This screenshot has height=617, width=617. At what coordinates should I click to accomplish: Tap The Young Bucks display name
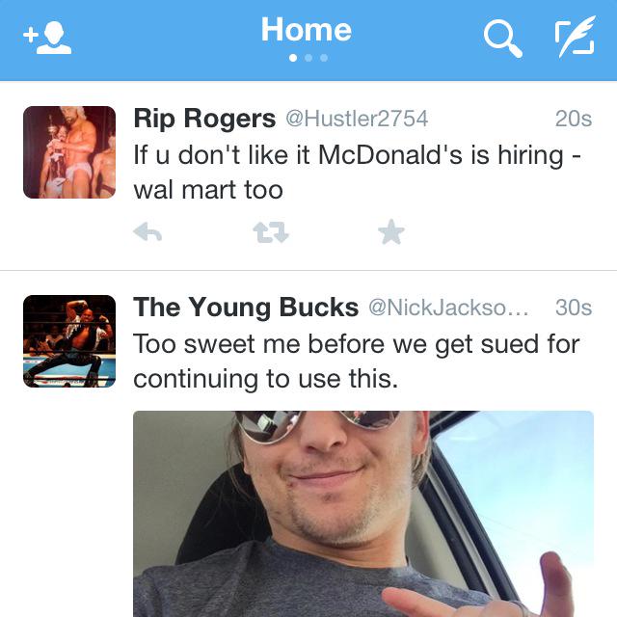[x=246, y=308]
